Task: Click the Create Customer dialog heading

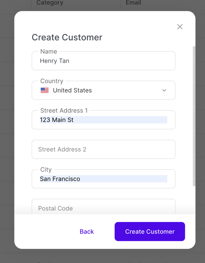Action: tap(67, 37)
